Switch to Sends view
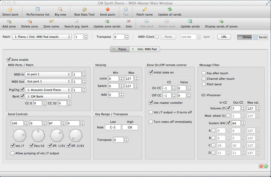Image resolution: width=271 pixels, height=177 pixels. 260,37
